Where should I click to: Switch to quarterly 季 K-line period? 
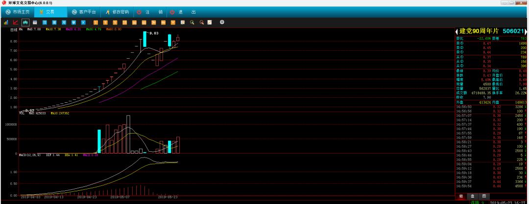coord(73,22)
